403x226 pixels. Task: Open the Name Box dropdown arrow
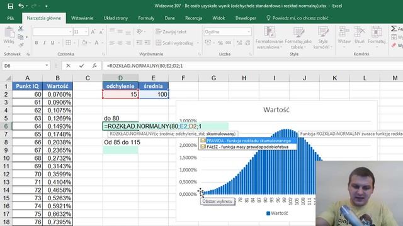pos(47,65)
